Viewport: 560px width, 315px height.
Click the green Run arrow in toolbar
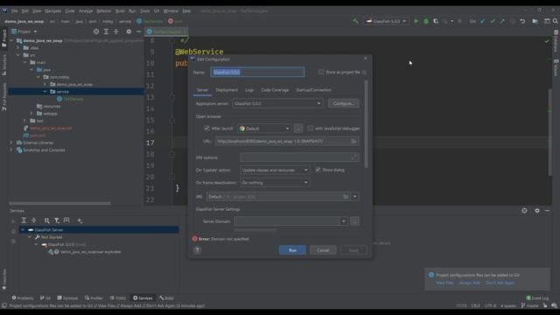pyautogui.click(x=416, y=21)
